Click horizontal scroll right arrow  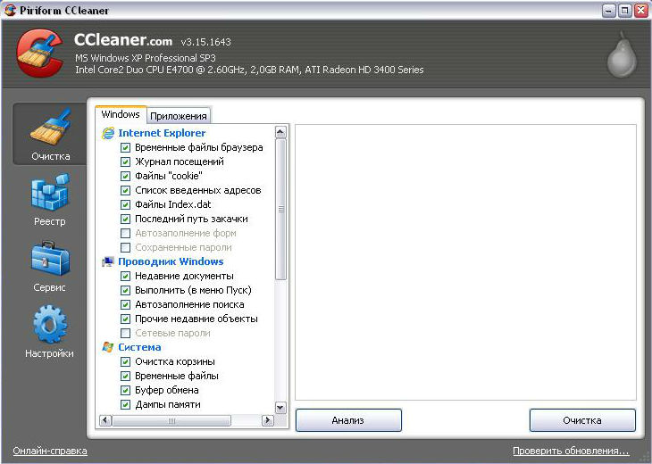pos(268,420)
